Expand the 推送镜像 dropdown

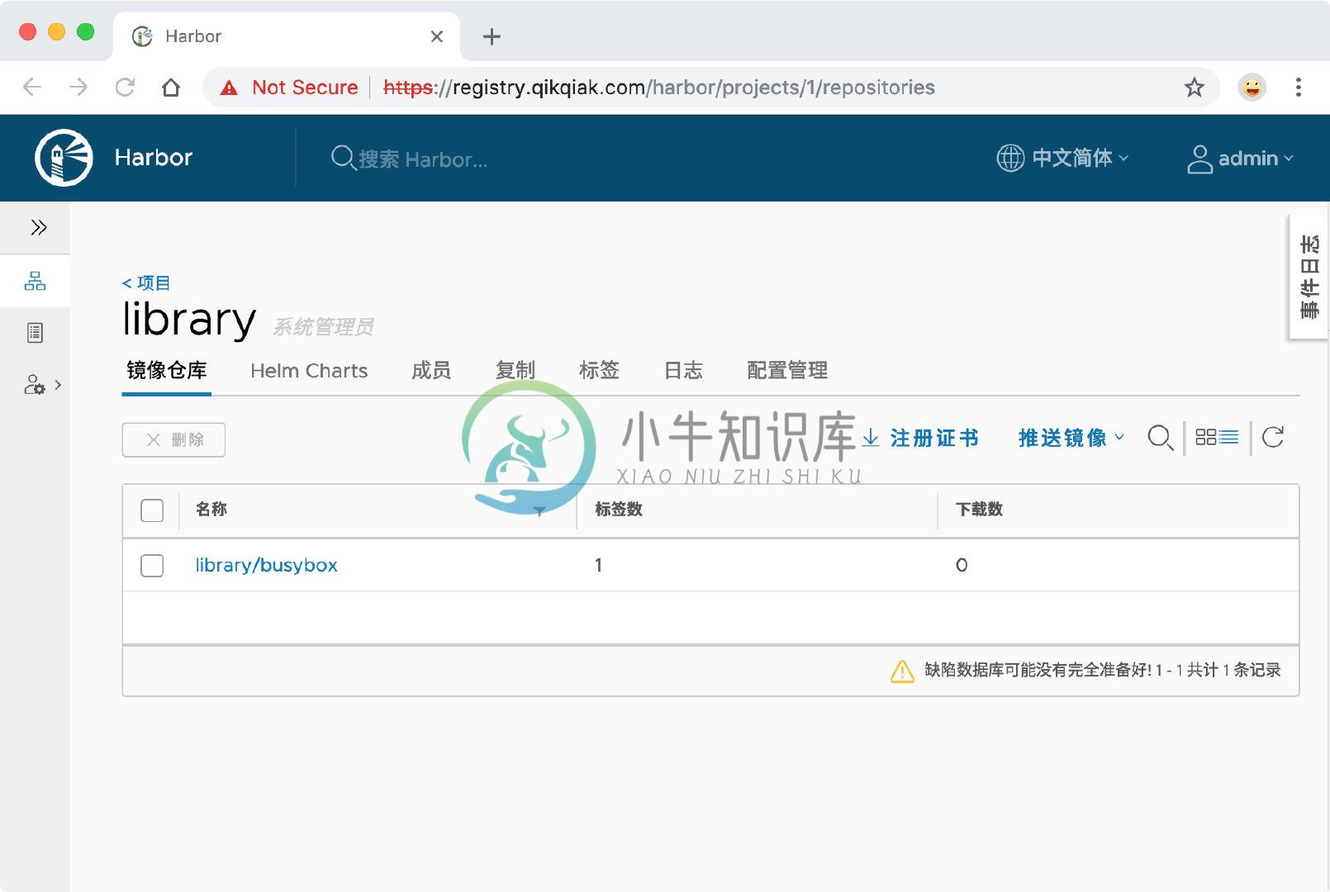[x=1071, y=438]
